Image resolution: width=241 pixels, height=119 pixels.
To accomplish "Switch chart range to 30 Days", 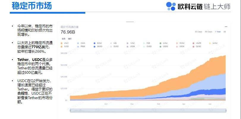I will [198, 32].
